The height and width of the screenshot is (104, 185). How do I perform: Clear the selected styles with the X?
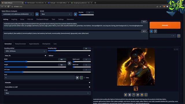pyautogui.click(x=172, y=36)
